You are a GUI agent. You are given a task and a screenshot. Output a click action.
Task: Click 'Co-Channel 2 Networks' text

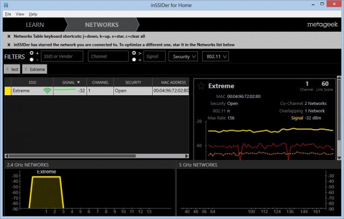click(x=303, y=103)
